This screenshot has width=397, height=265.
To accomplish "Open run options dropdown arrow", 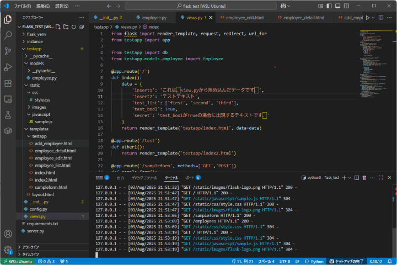I will coord(373,18).
